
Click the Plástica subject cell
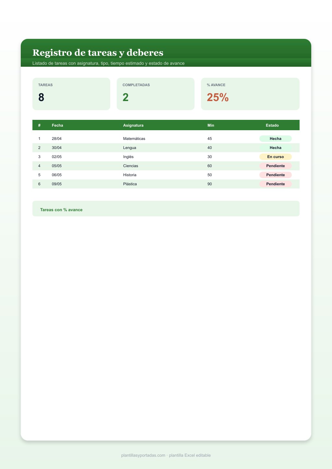pyautogui.click(x=130, y=184)
